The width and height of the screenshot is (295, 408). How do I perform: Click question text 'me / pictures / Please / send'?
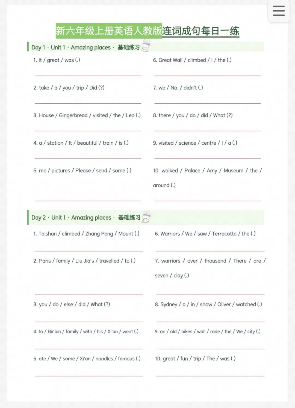(82, 171)
